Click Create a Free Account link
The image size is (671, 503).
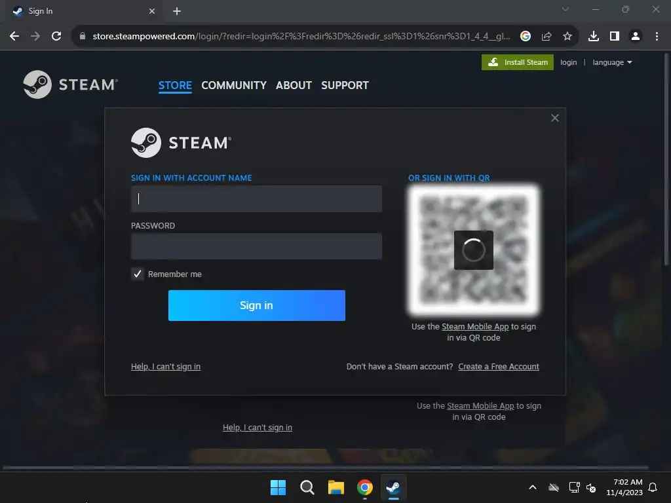pyautogui.click(x=499, y=367)
